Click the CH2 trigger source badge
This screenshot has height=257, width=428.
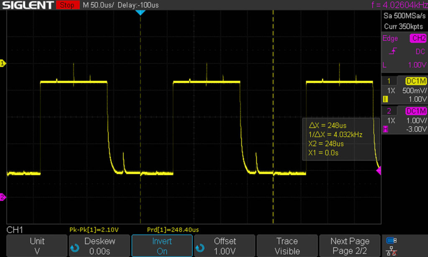click(418, 38)
